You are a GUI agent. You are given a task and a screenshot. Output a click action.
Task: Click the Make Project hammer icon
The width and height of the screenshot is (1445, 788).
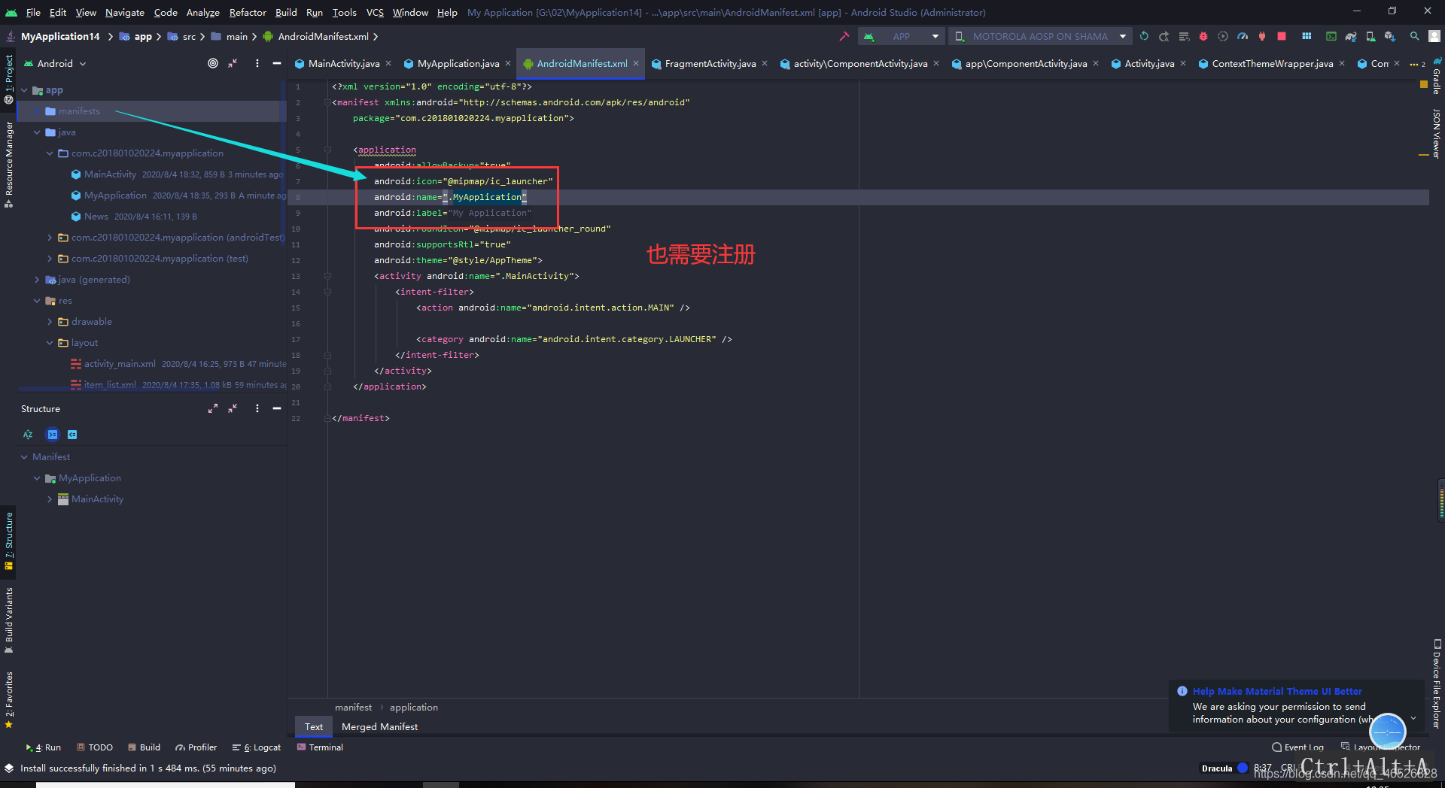844,36
